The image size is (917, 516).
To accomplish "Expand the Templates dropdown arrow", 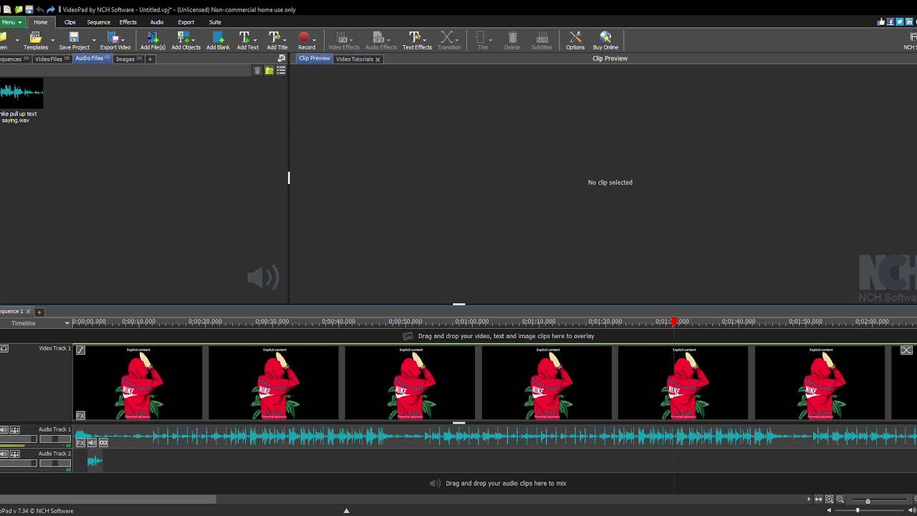I will [52, 39].
